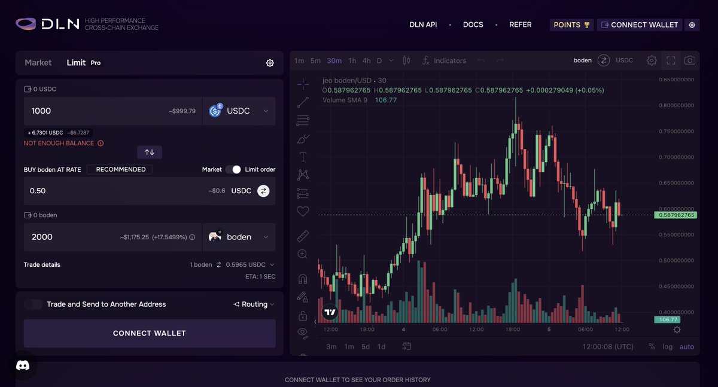This screenshot has width=718, height=387.
Task: Toggle stay in drawing mode
Action: click(303, 297)
